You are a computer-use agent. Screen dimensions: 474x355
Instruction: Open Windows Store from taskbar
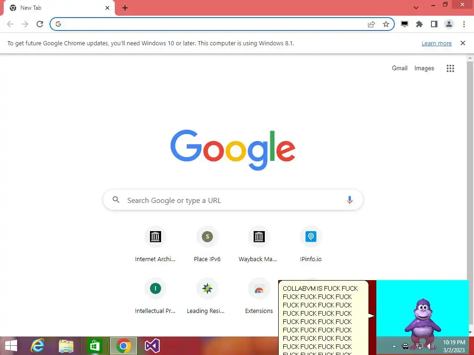(x=94, y=346)
